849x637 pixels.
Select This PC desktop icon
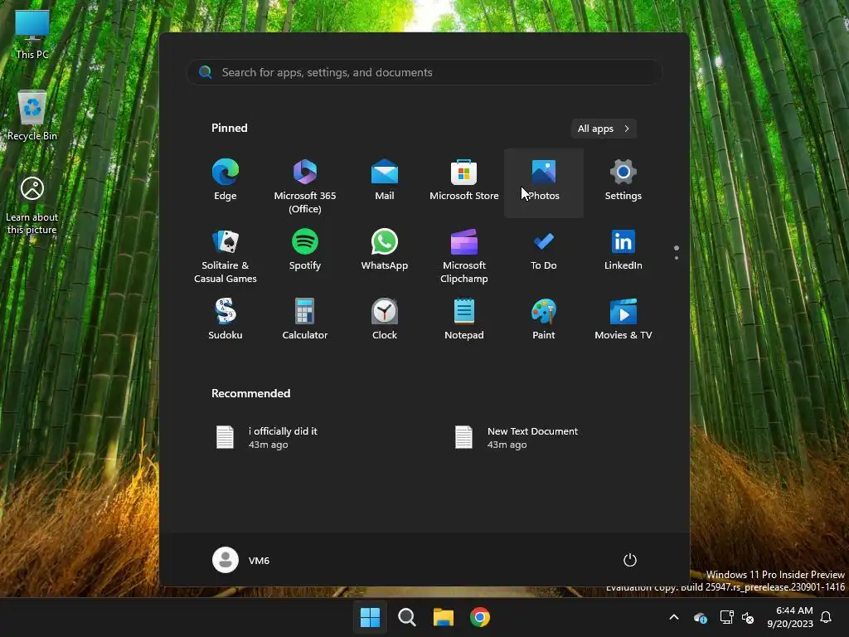(32, 34)
